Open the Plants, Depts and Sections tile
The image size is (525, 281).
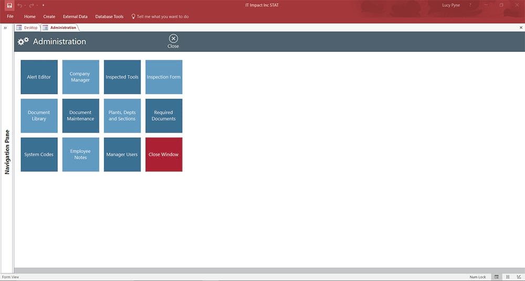[122, 116]
